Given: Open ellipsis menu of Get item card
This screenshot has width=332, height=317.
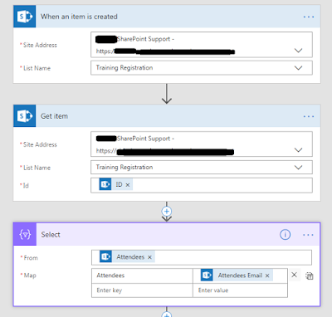Looking at the screenshot, I should coord(308,116).
